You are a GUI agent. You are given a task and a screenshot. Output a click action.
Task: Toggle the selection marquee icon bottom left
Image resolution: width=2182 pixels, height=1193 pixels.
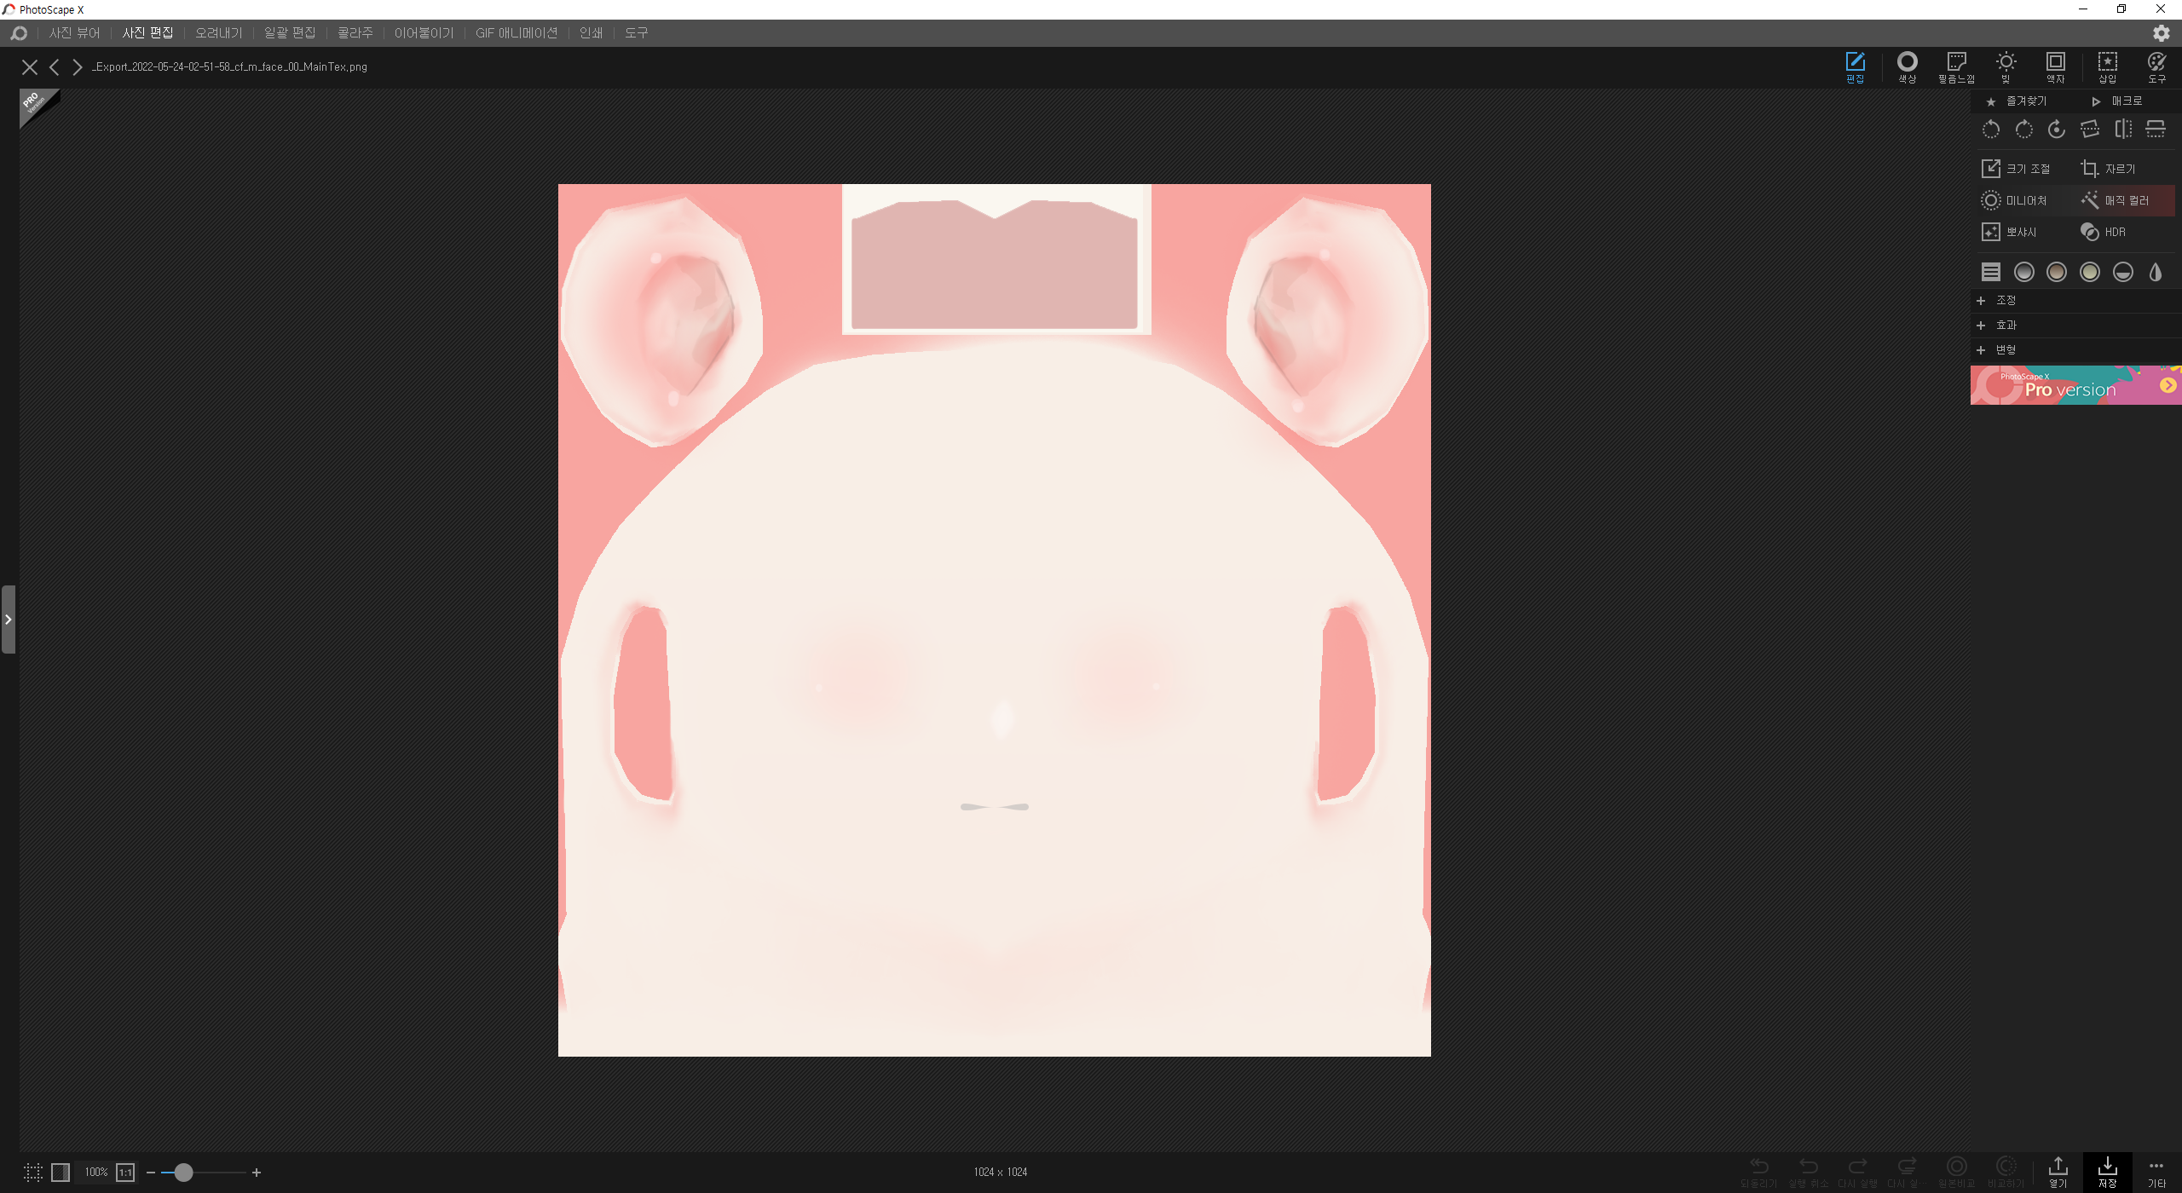click(x=33, y=1173)
